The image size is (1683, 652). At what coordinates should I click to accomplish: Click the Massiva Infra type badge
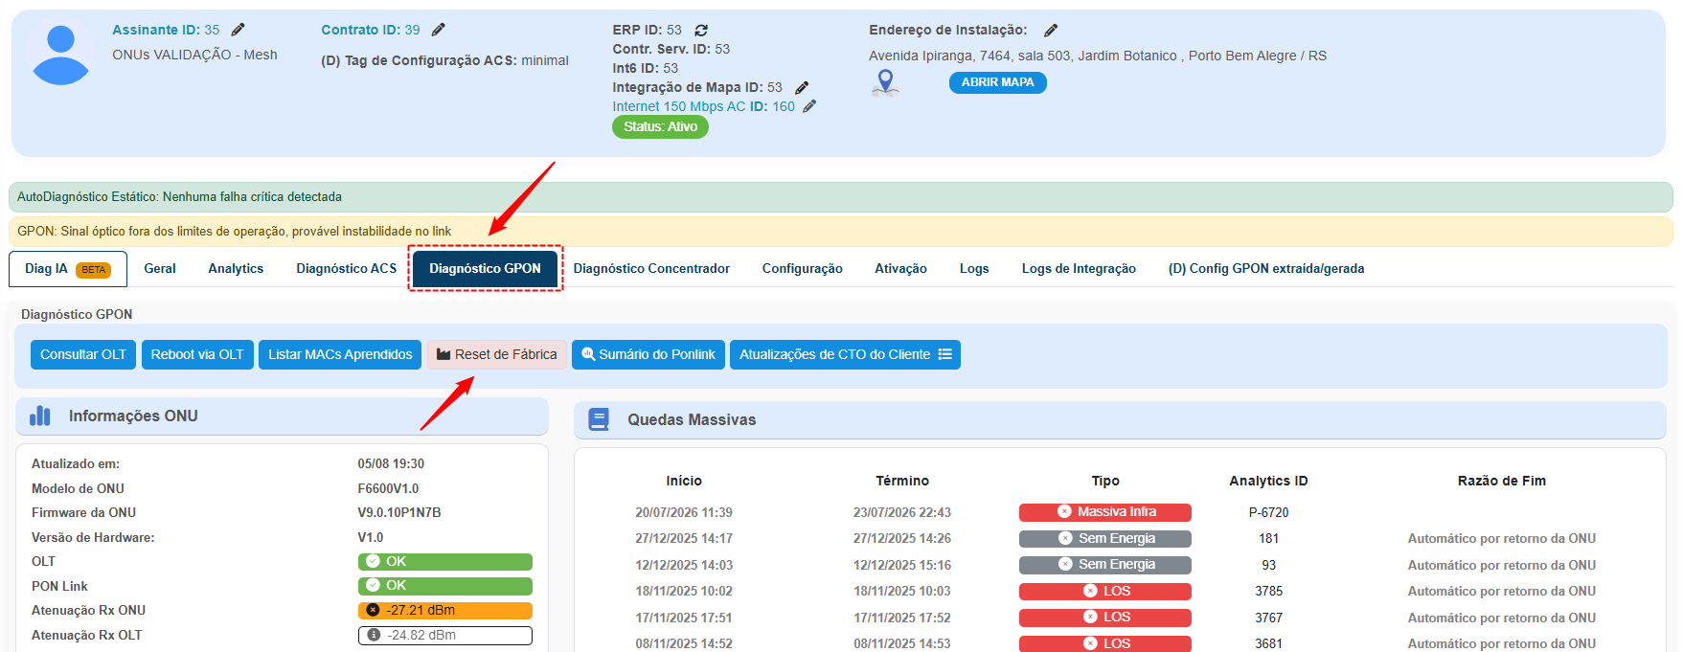click(1105, 512)
